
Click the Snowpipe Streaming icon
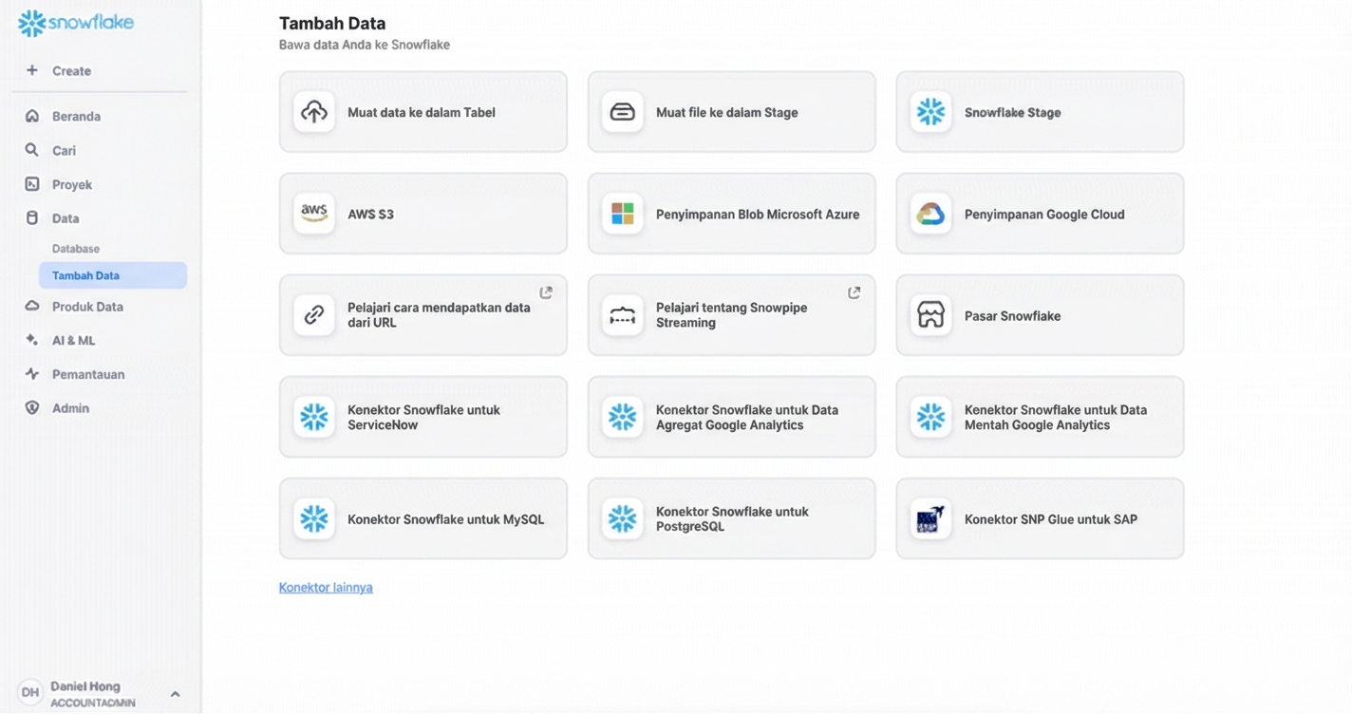623,315
